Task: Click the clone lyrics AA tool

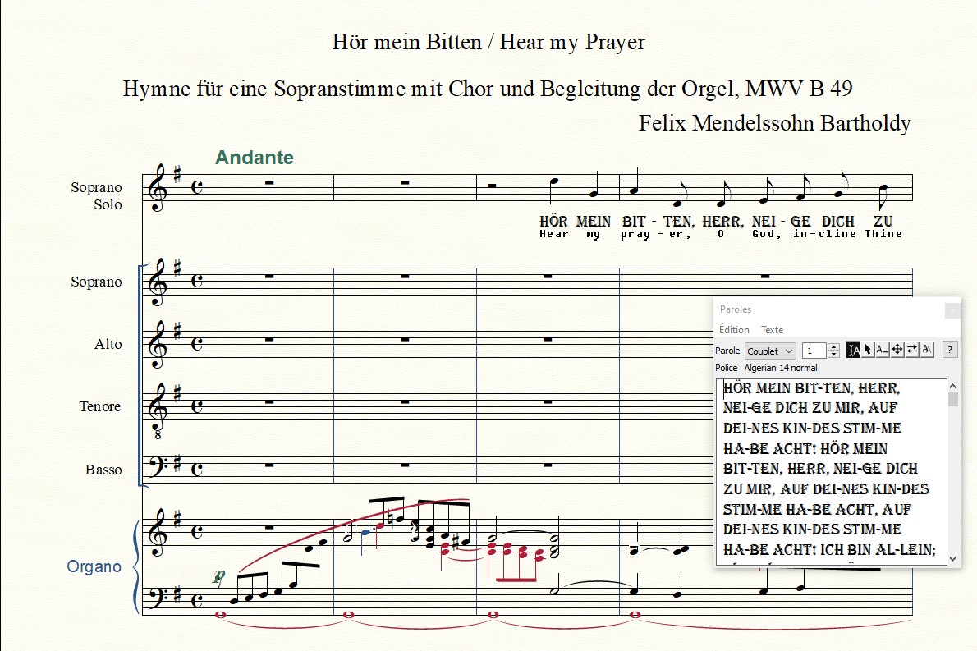Action: [x=927, y=350]
